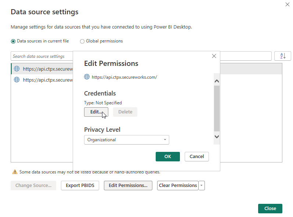Expand the Clear Permissions dropdown arrow
Screen dimensions: 293x217
click(x=202, y=186)
